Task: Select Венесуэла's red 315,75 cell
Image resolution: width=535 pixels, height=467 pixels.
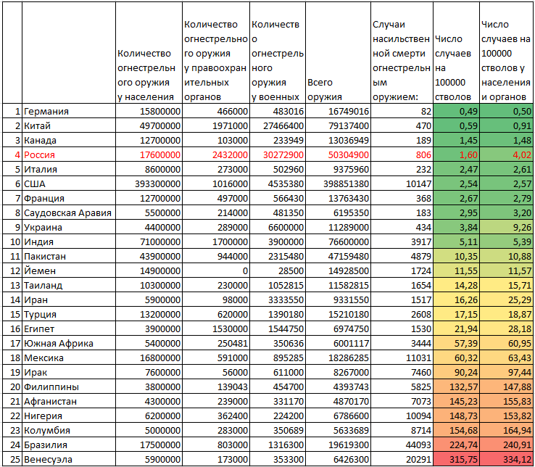Action: (457, 460)
